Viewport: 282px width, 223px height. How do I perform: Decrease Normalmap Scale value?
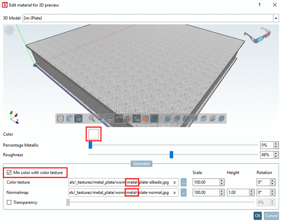(x=222, y=194)
